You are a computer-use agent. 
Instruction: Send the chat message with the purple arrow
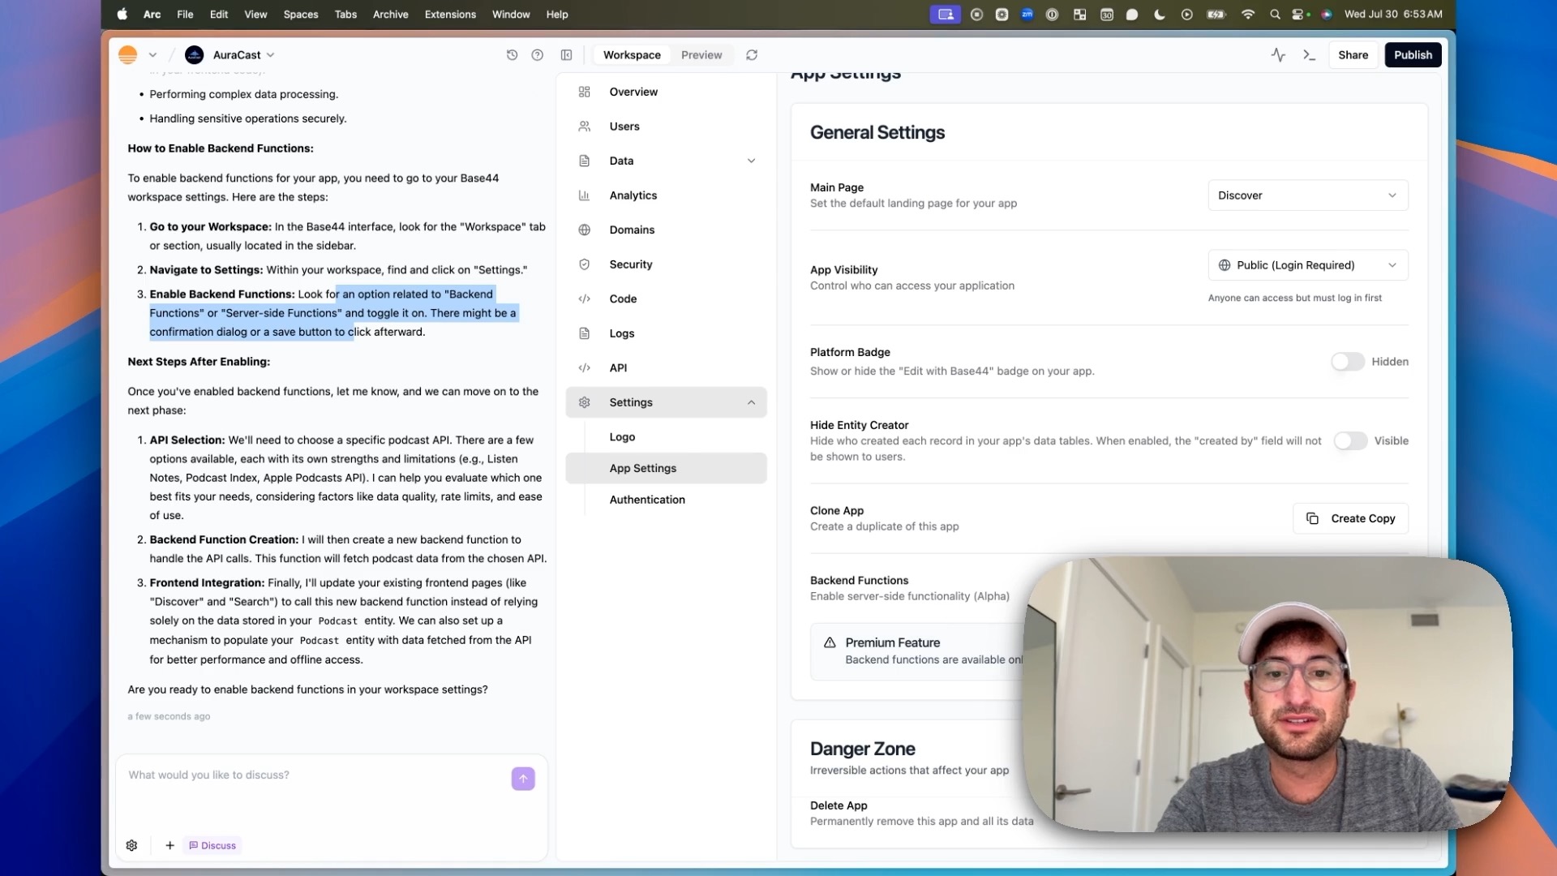pos(523,779)
